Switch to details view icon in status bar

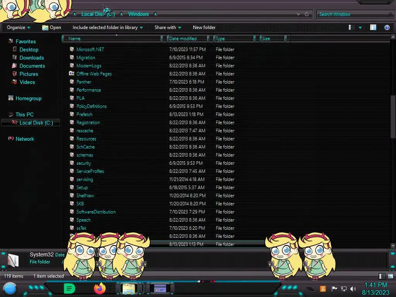tap(382, 276)
